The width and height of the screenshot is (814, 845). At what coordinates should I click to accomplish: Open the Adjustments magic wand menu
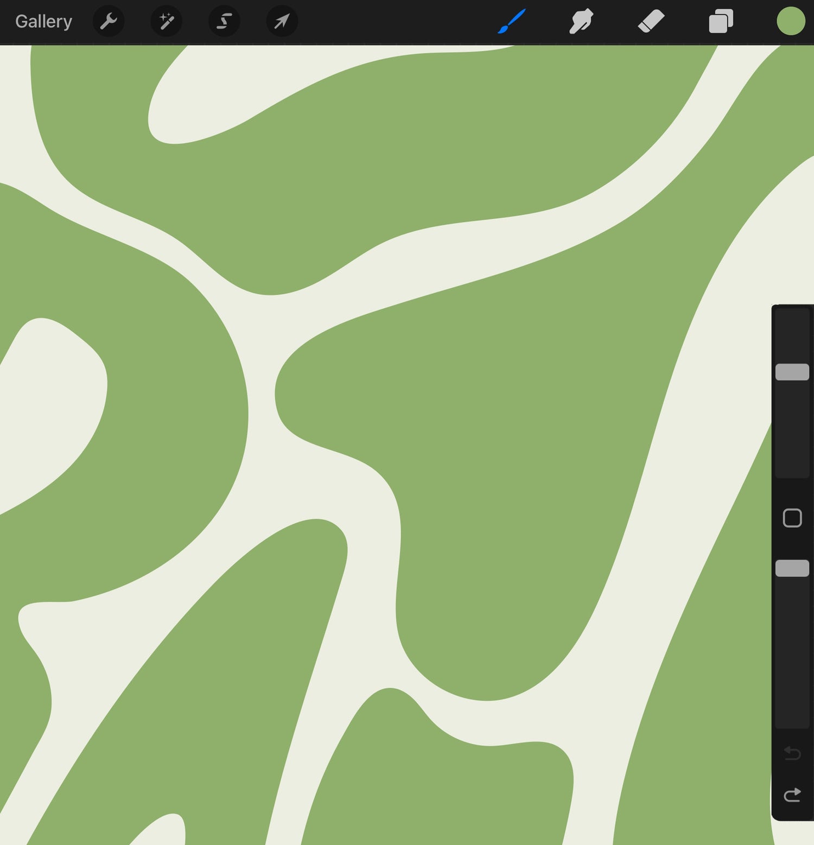(166, 22)
